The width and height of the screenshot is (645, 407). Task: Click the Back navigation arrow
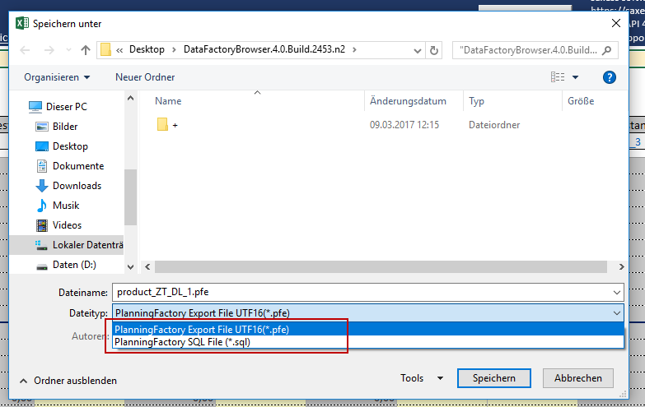pos(25,50)
